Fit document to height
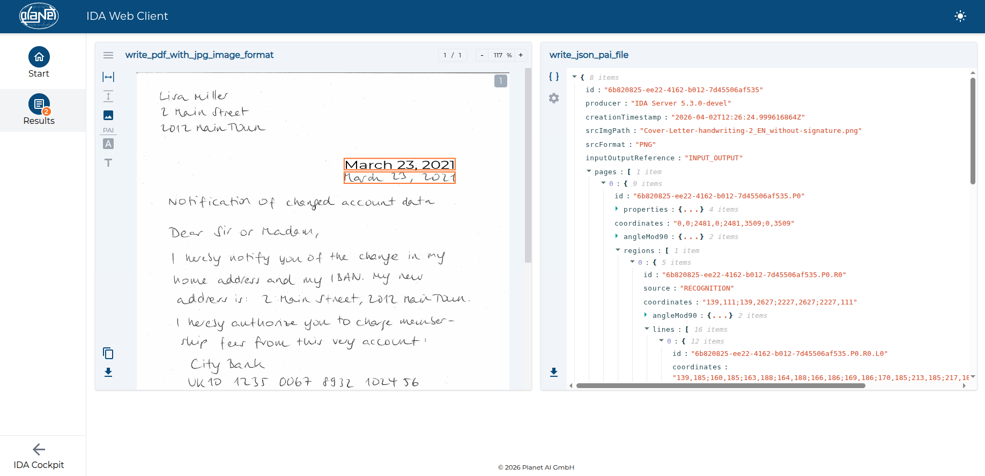The image size is (985, 476). click(x=108, y=96)
